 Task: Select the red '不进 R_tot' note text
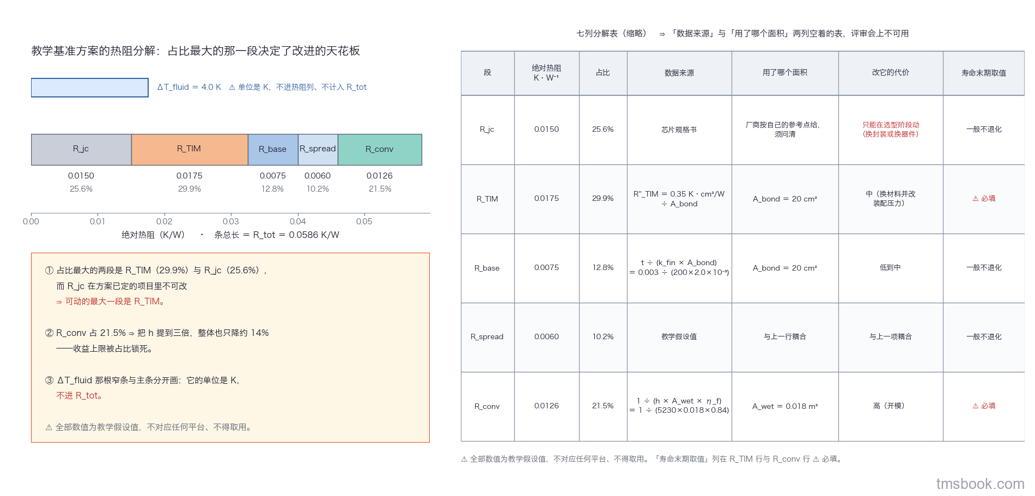tap(80, 396)
